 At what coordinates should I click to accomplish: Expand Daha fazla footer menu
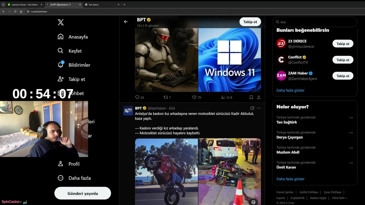(340, 198)
